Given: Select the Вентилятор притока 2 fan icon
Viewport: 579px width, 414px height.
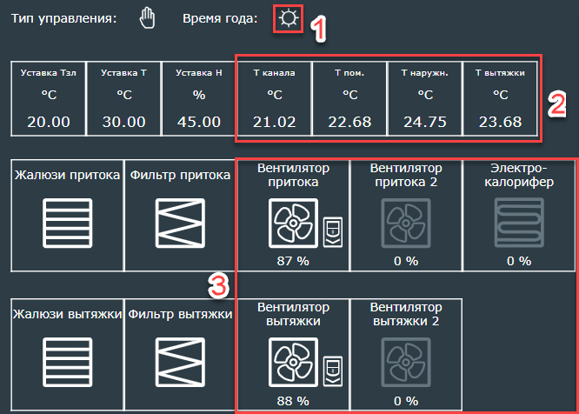Looking at the screenshot, I should (x=405, y=224).
